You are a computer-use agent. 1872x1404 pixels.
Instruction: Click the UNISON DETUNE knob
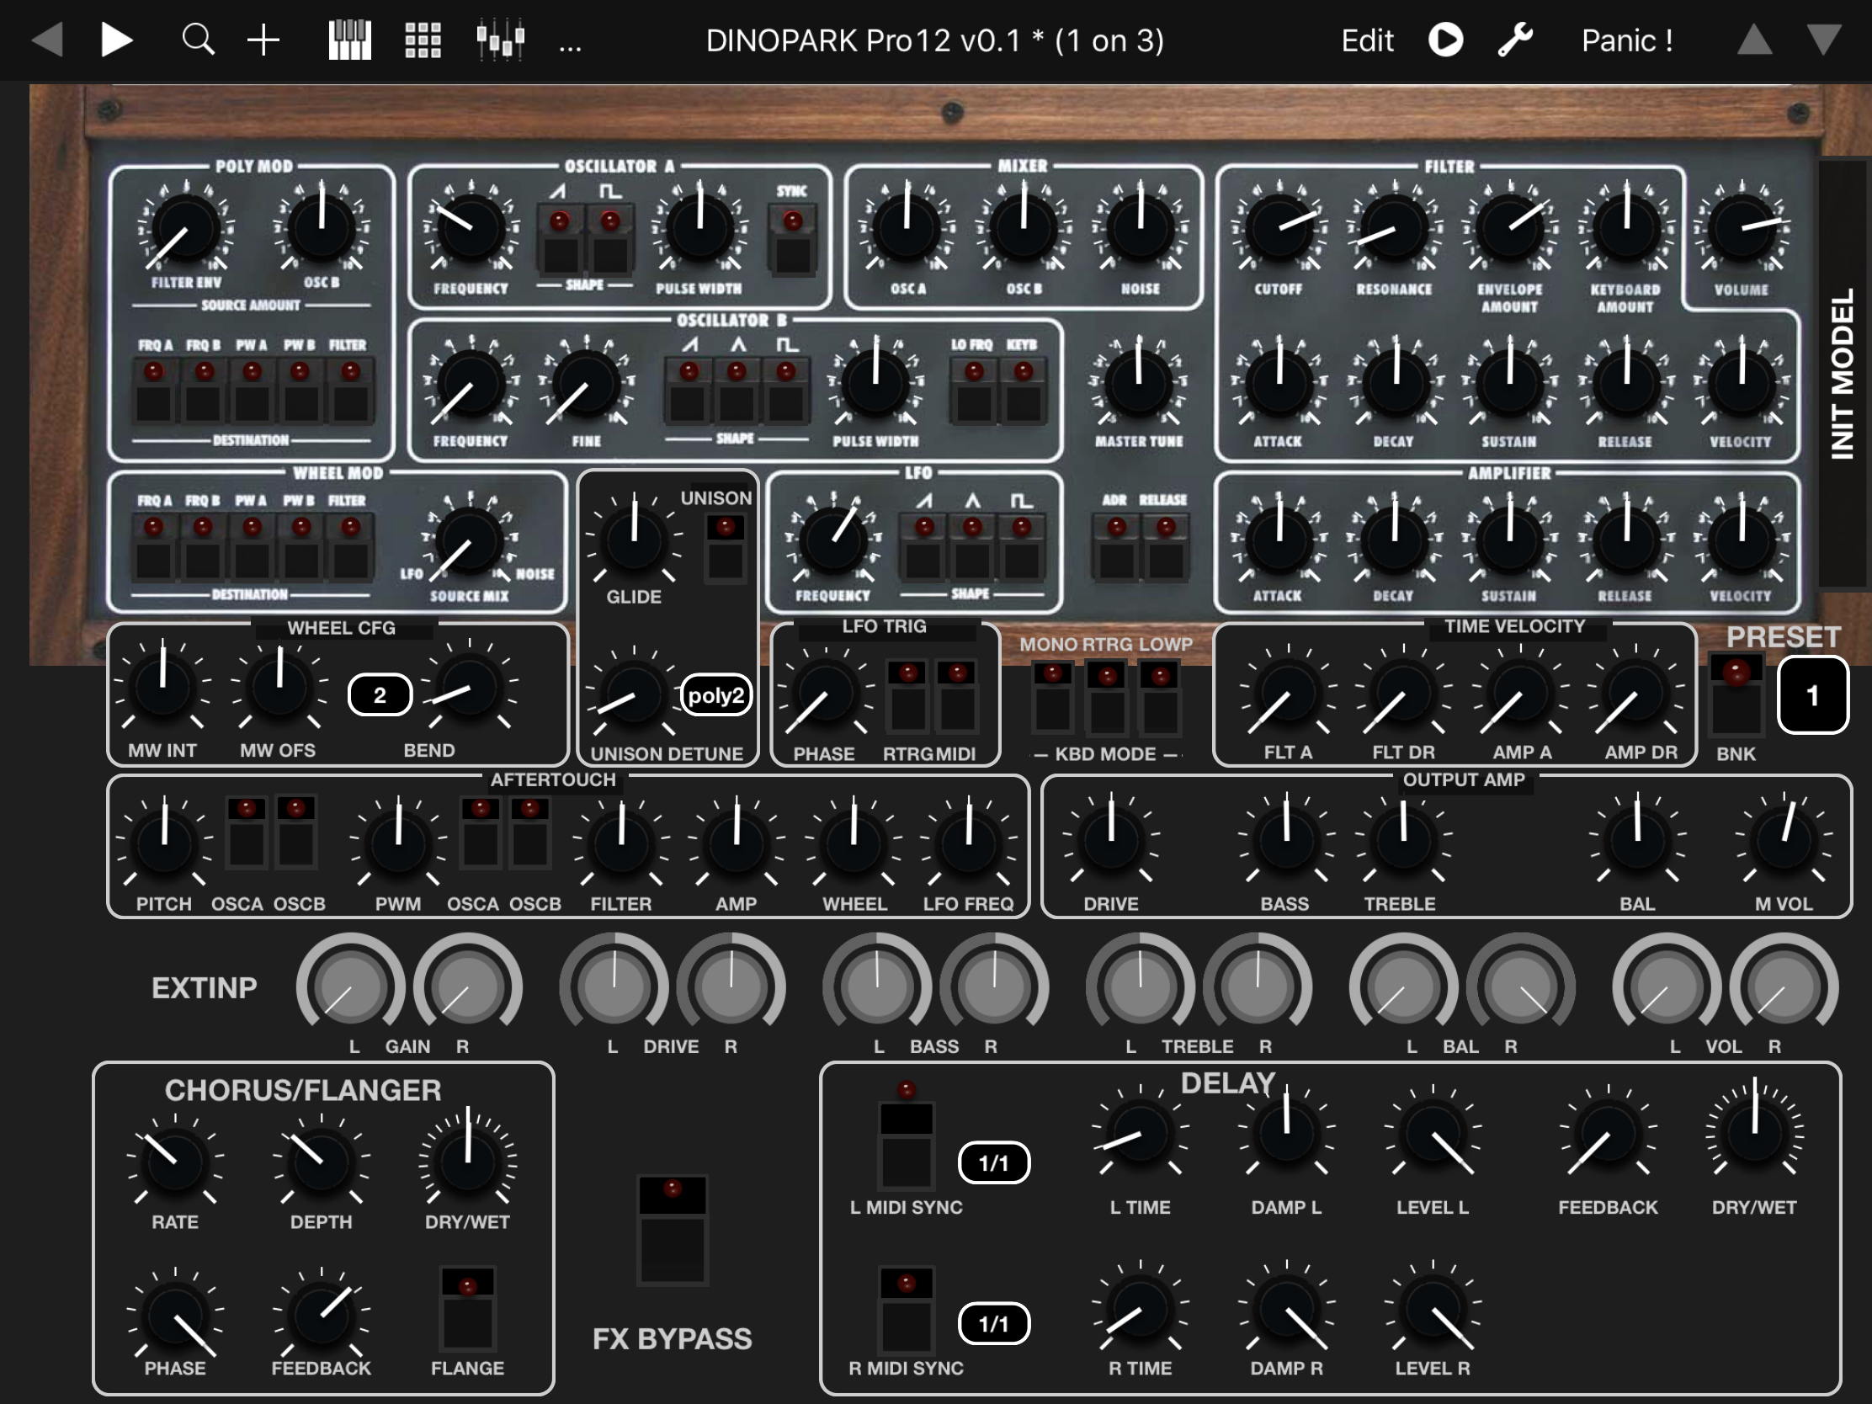coord(634,695)
